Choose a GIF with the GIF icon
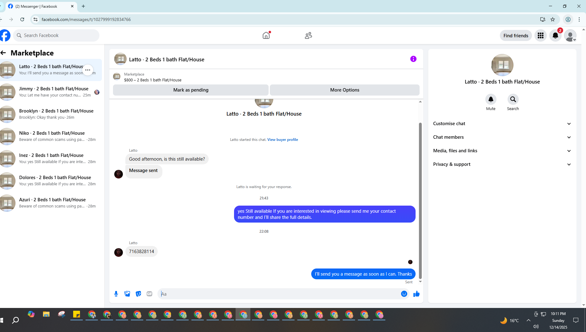Image resolution: width=586 pixels, height=332 pixels. pos(149,294)
